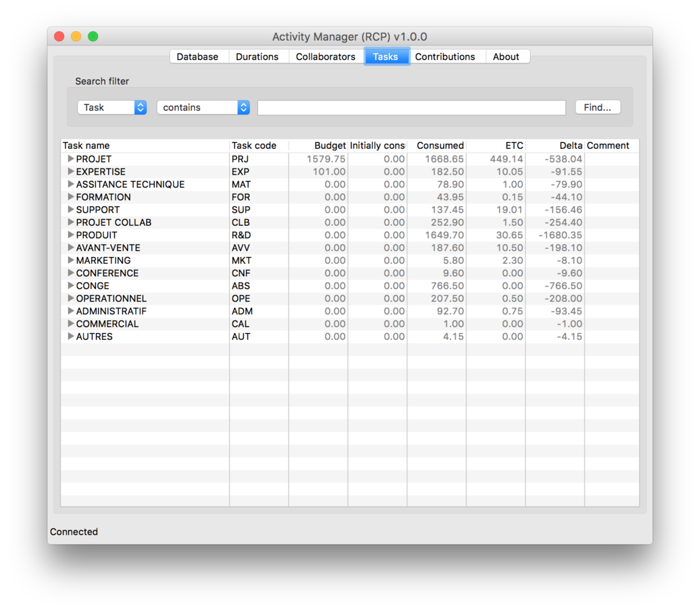
Task: Click consumed value 1668.65
Action: (444, 159)
